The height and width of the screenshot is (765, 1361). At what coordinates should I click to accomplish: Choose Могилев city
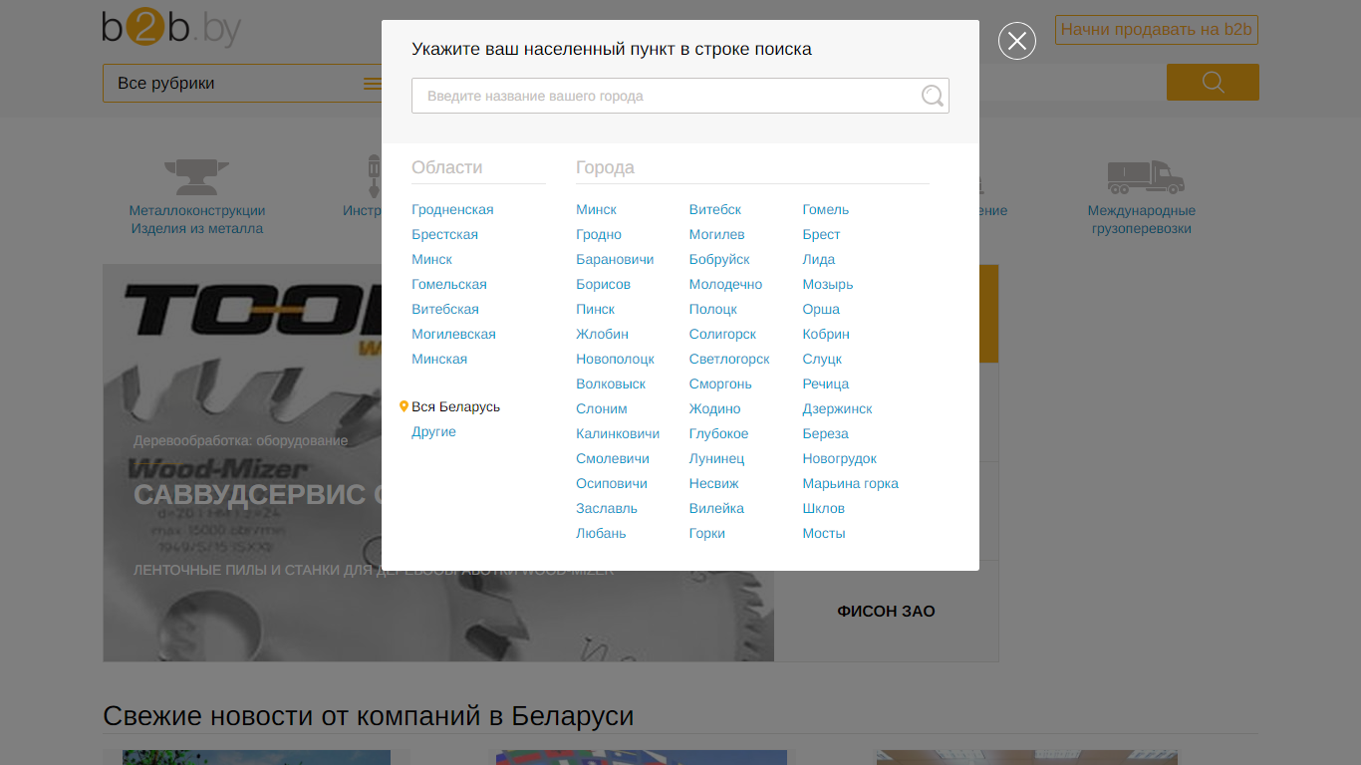(x=717, y=234)
